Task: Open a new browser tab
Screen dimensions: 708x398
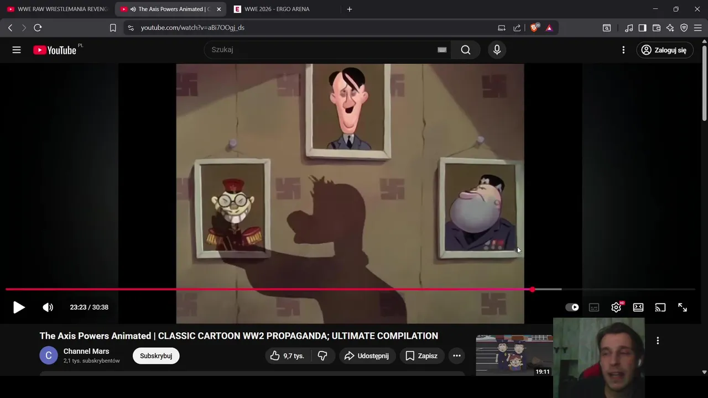Action: (x=349, y=9)
